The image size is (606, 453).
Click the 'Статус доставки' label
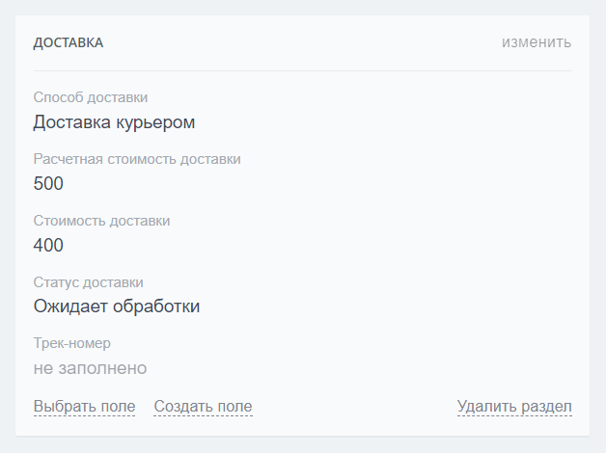click(88, 282)
